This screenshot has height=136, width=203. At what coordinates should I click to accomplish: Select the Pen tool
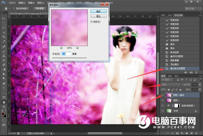[x=4, y=83]
